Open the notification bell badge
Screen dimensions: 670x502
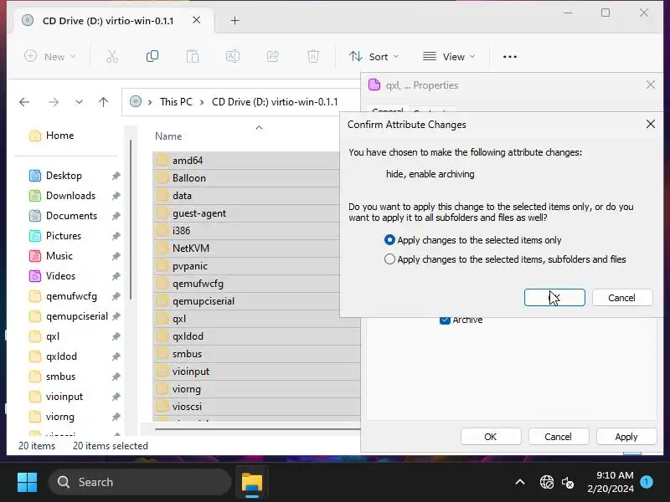point(647,482)
